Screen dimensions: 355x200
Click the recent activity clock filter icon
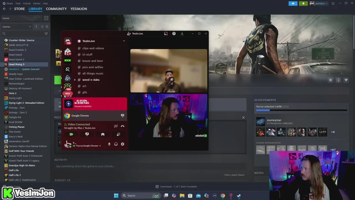coord(42,27)
